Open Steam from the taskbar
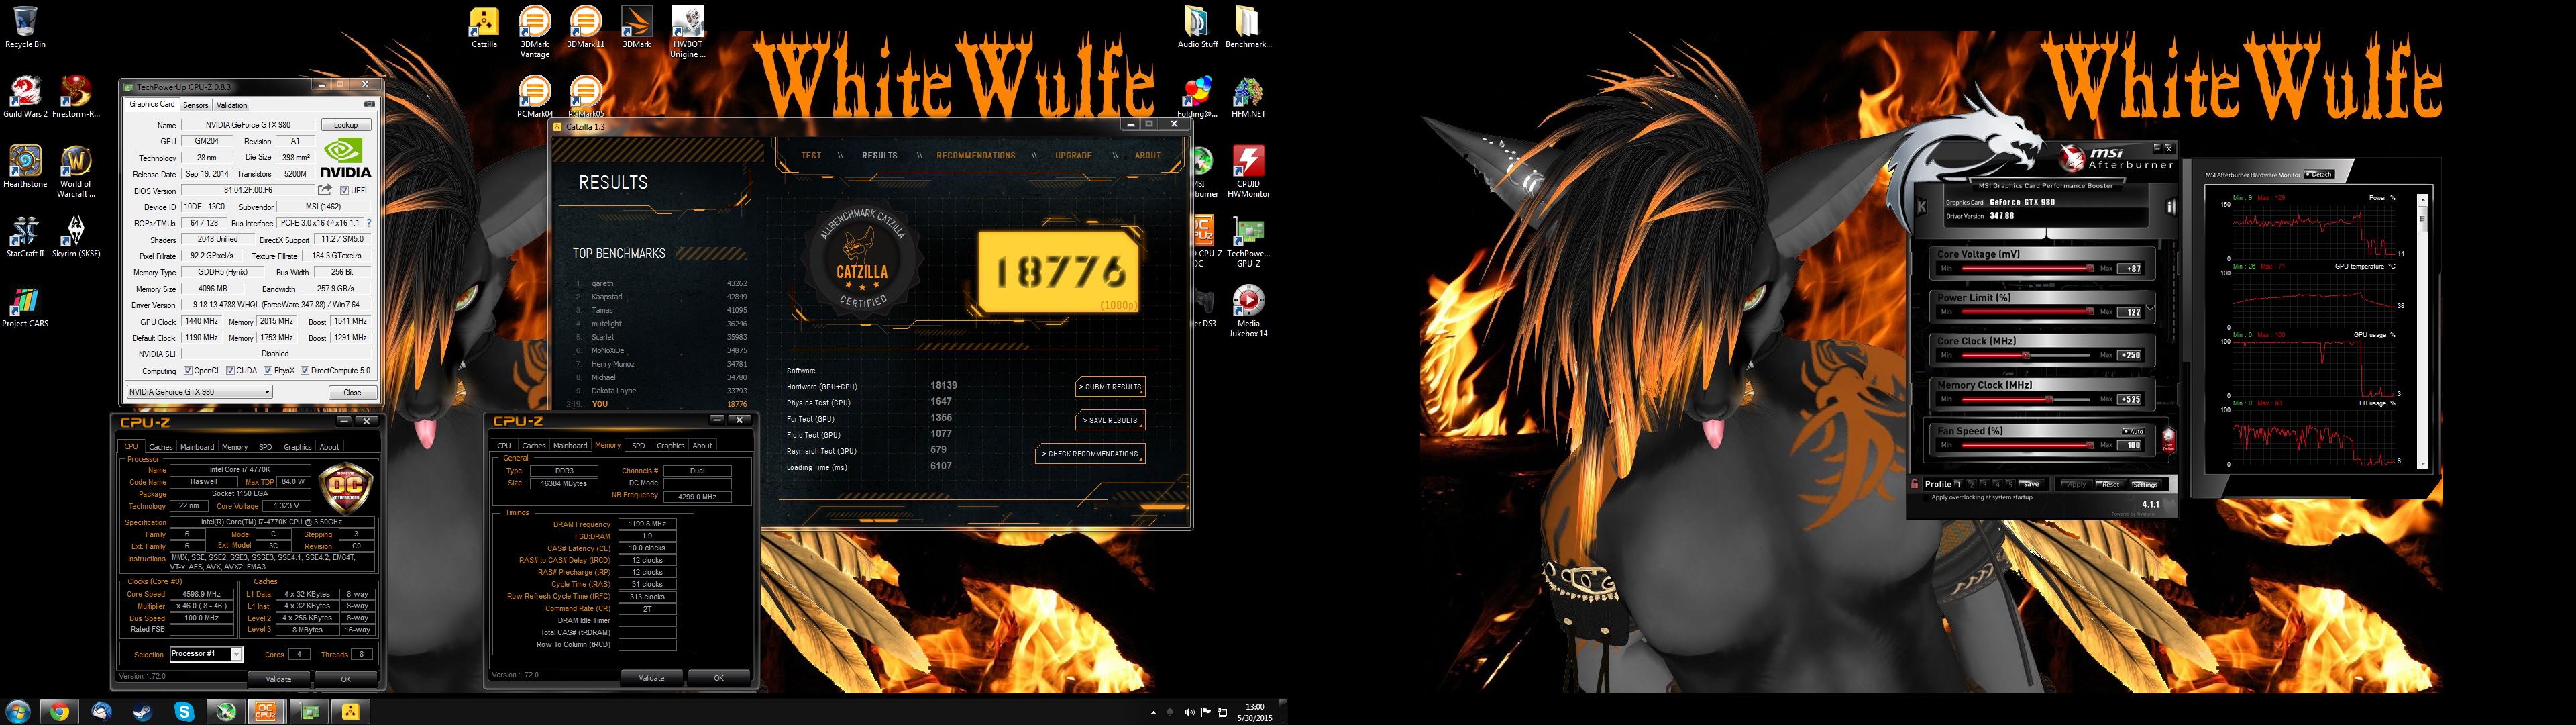Image resolution: width=2576 pixels, height=725 pixels. [143, 712]
